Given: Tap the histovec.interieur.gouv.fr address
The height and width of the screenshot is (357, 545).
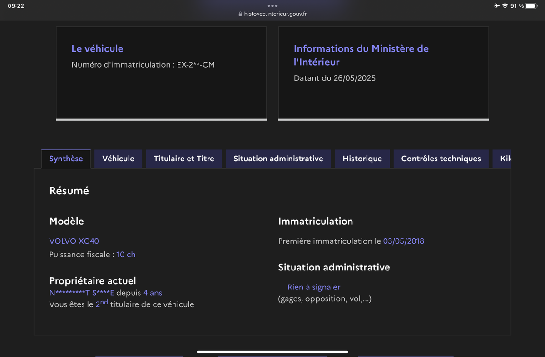Looking at the screenshot, I should click(275, 14).
